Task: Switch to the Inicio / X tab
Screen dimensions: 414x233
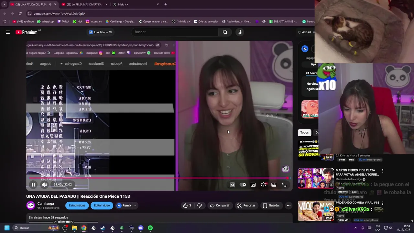Action: pos(136,5)
